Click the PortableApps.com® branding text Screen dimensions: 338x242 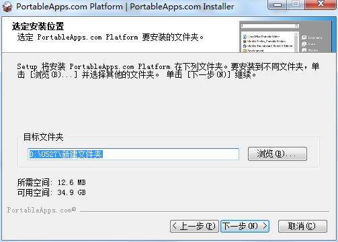[x=42, y=210]
